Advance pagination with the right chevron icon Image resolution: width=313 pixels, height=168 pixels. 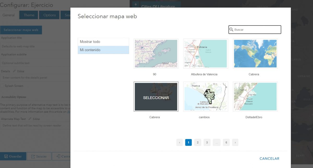point(235,142)
